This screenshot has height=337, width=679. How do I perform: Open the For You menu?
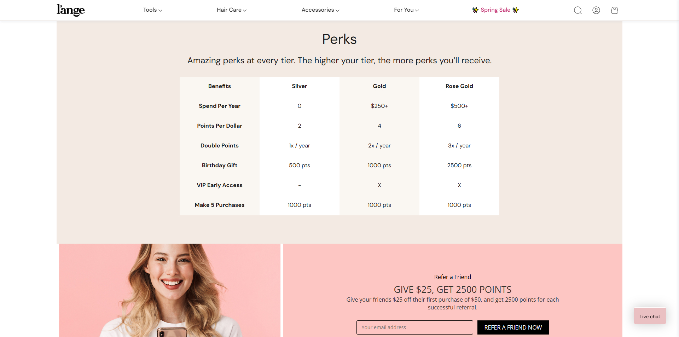pos(406,10)
